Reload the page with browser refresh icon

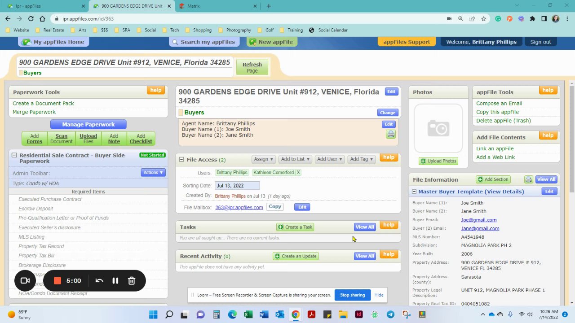tap(31, 18)
